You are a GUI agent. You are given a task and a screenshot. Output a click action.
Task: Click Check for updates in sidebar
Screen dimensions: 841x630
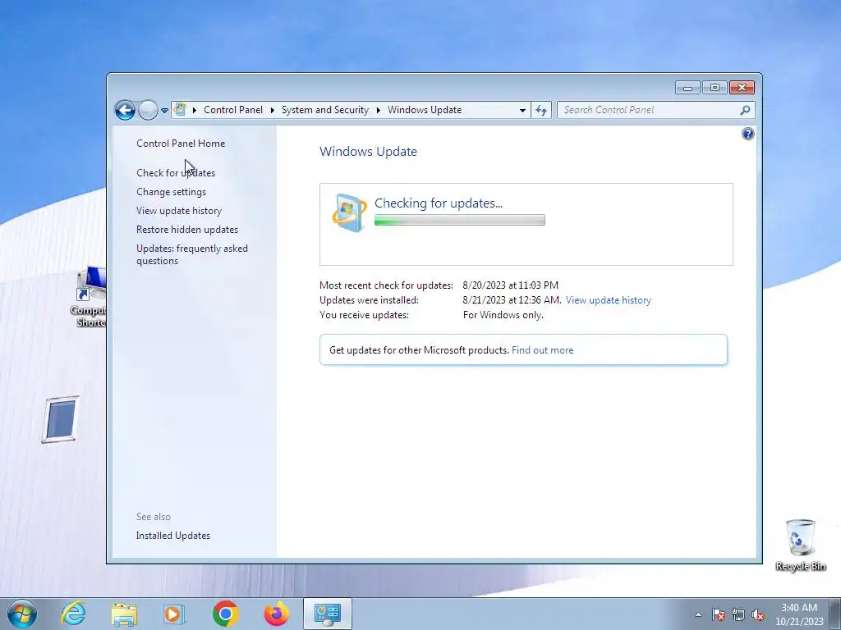pos(176,172)
